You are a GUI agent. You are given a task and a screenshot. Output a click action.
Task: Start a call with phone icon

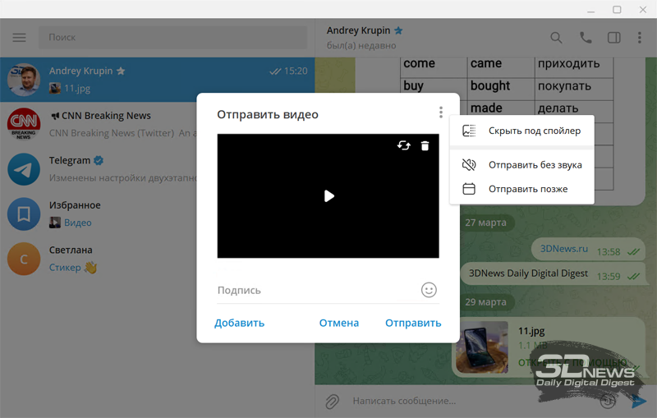[x=586, y=38]
